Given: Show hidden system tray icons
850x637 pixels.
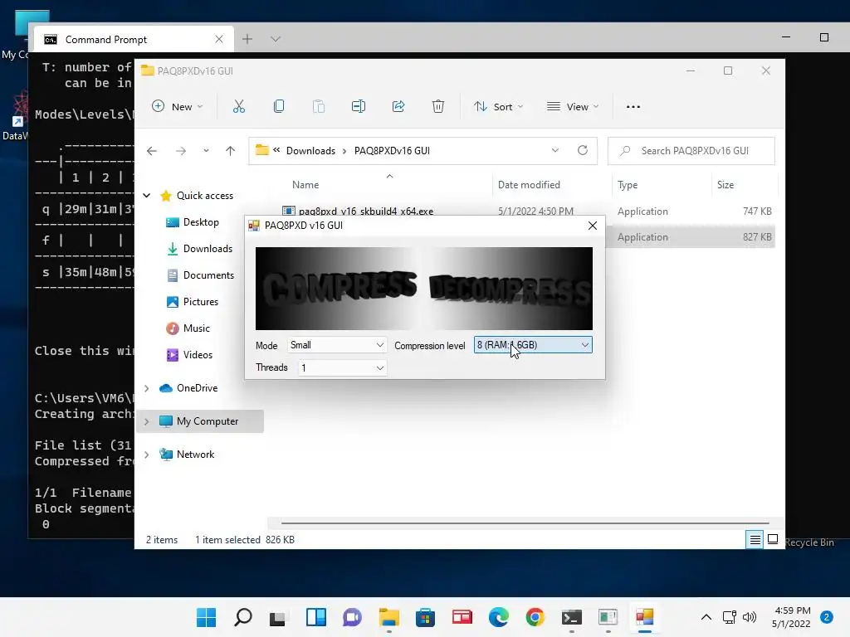Looking at the screenshot, I should (706, 617).
